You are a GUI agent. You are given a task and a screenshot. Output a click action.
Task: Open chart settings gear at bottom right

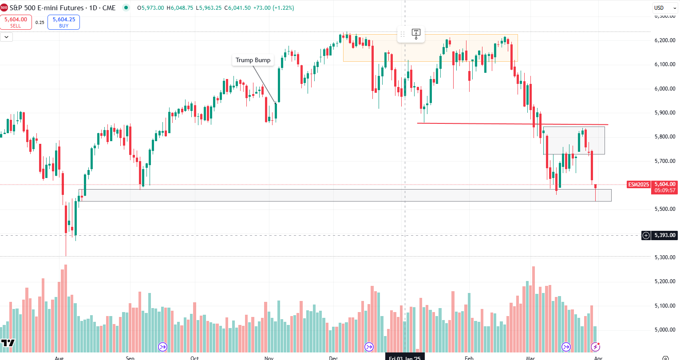(665, 357)
